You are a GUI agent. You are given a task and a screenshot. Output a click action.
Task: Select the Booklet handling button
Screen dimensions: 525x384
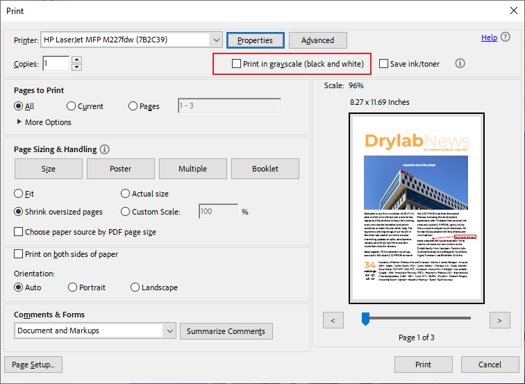pos(265,169)
